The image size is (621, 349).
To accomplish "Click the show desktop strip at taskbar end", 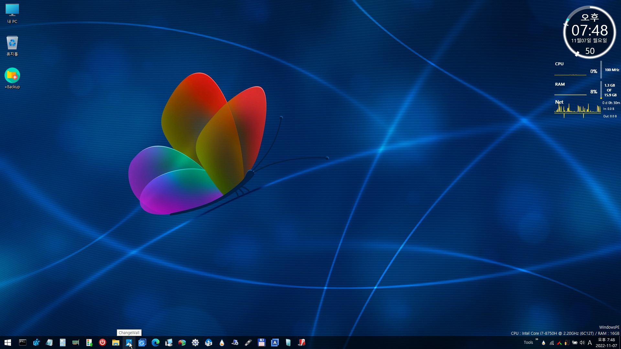I will coord(620,343).
